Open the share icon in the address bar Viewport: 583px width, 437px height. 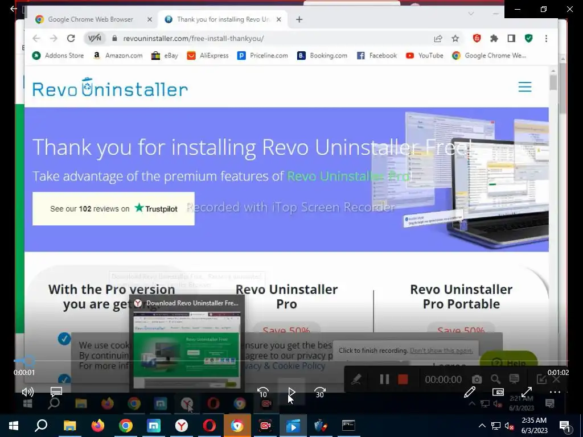click(x=438, y=38)
